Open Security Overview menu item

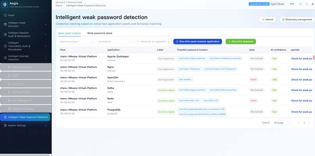[26, 67]
